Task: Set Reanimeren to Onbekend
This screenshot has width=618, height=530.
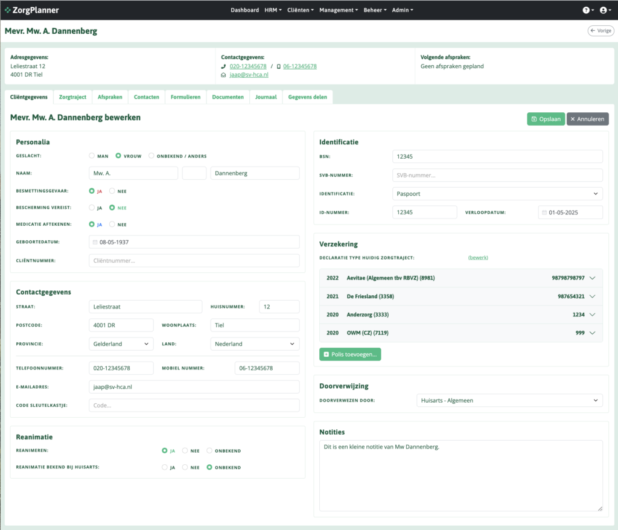Action: point(210,450)
